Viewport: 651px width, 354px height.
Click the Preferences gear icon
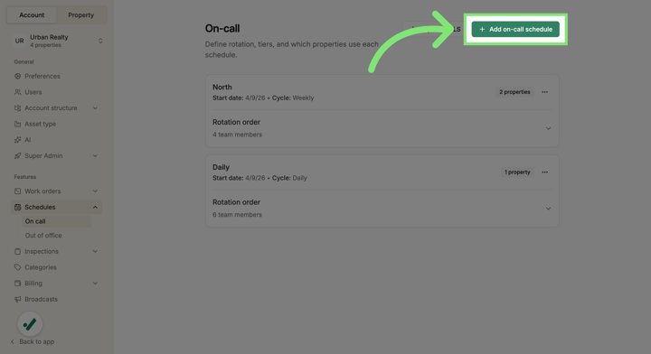tap(17, 76)
